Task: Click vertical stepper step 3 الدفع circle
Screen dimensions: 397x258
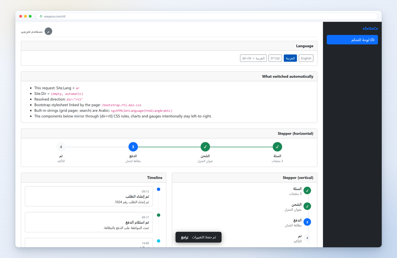Action: pyautogui.click(x=307, y=222)
